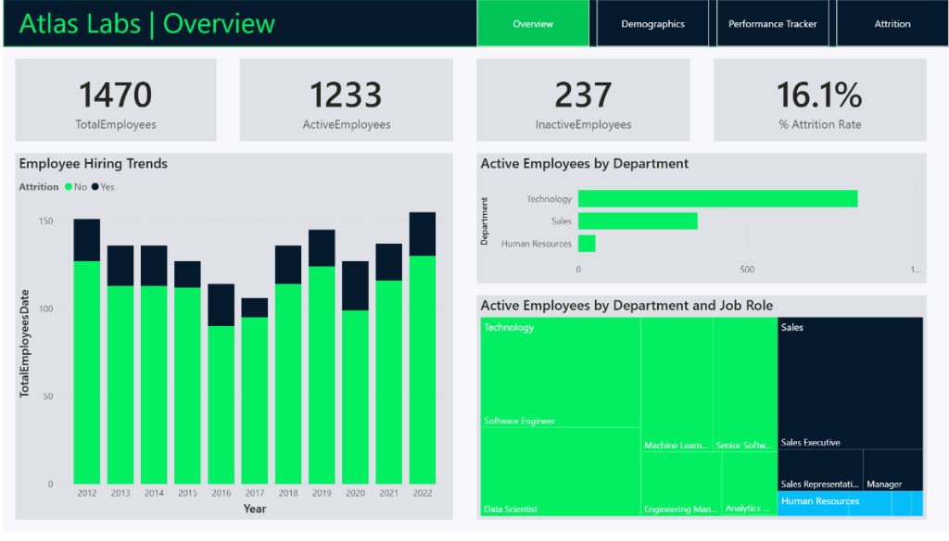The width and height of the screenshot is (949, 541).
Task: Open the Overview tab
Action: point(533,24)
